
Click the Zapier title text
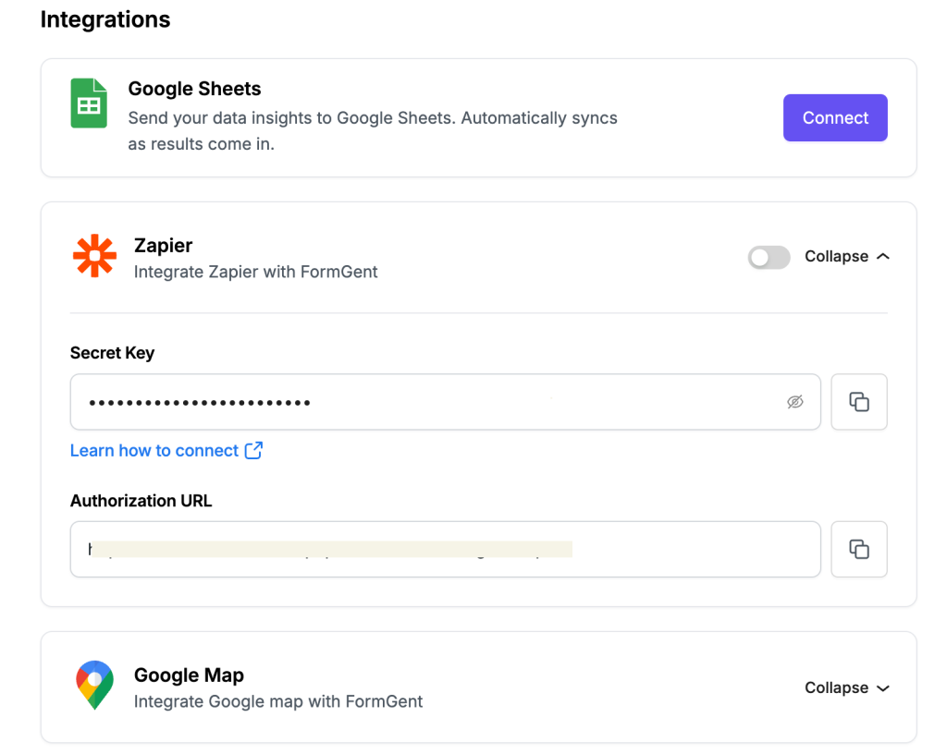(x=163, y=246)
